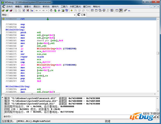This screenshot has height=124, width=161.
Task: Open the forward arrow history dropdown
Action: 46,10
